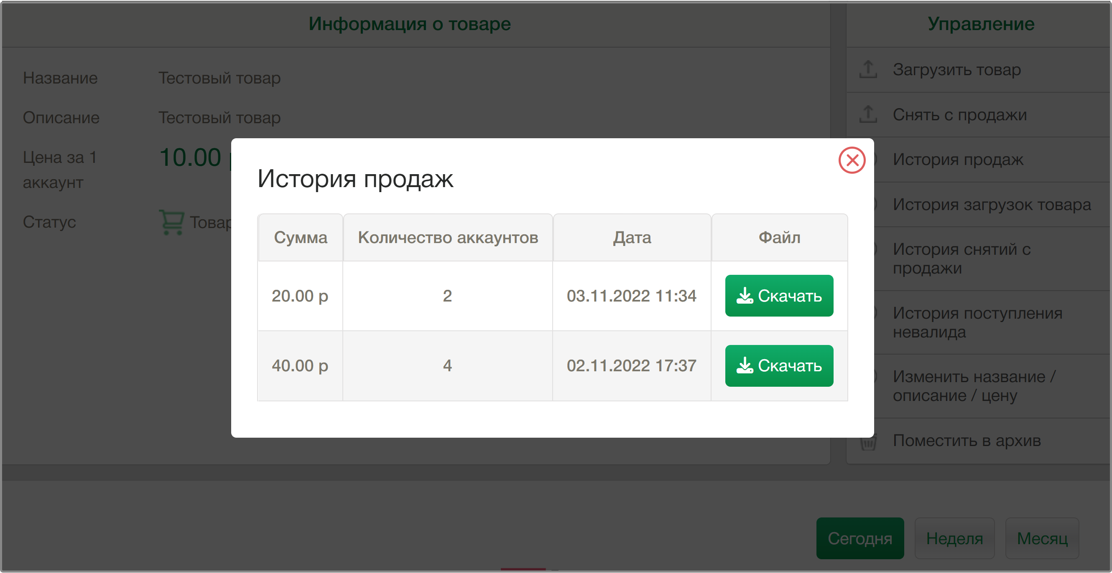The width and height of the screenshot is (1112, 573).
Task: Select the 20.00 р sum cell
Action: (300, 296)
